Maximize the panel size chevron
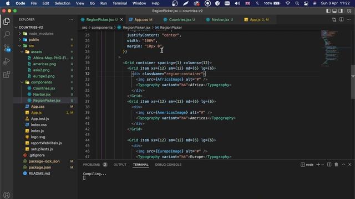The width and height of the screenshot is (355, 199). pyautogui.click(x=343, y=165)
